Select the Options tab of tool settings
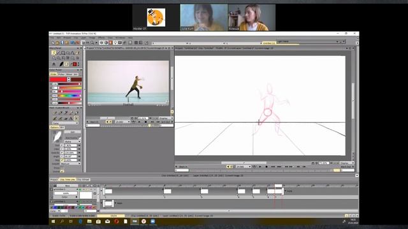Image resolution: width=408 pixels, height=229 pixels. pyautogui.click(x=54, y=127)
